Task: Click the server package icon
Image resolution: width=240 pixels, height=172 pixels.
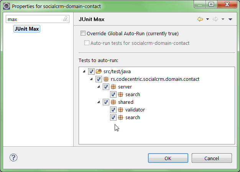Action: tap(113, 87)
